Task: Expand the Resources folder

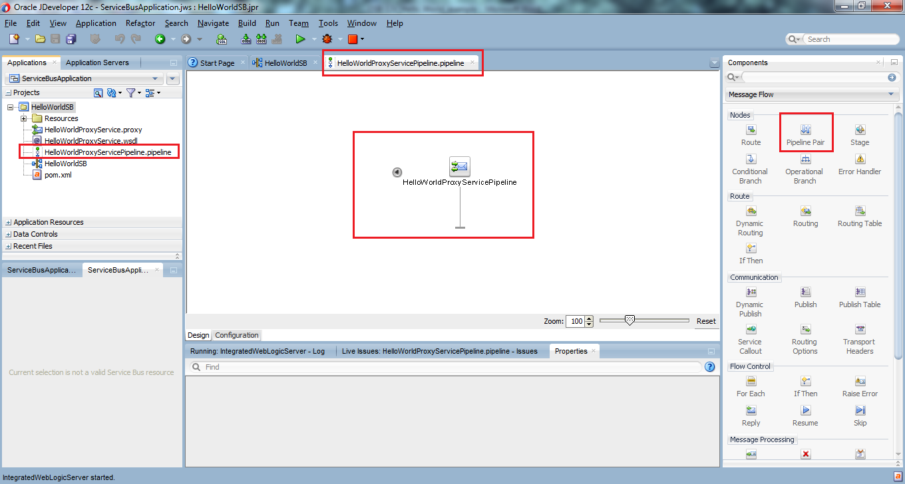Action: 24,118
